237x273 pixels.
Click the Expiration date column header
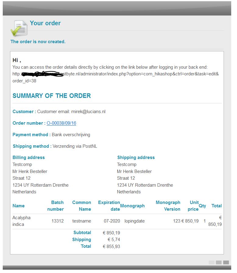point(109,206)
